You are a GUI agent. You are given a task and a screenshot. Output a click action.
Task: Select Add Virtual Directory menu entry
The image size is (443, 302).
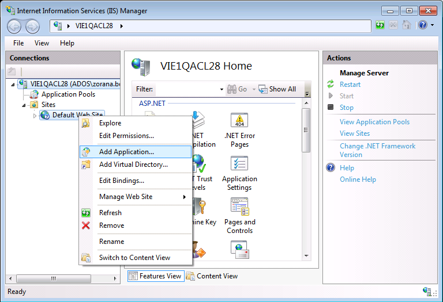(133, 165)
